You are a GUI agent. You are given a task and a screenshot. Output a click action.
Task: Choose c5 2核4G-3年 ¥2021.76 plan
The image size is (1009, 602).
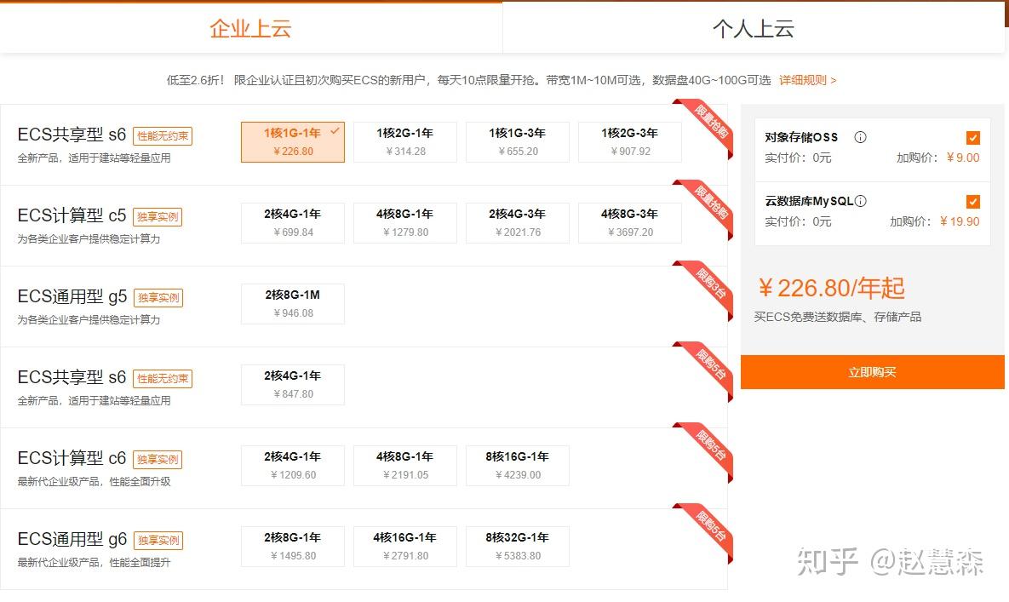518,223
